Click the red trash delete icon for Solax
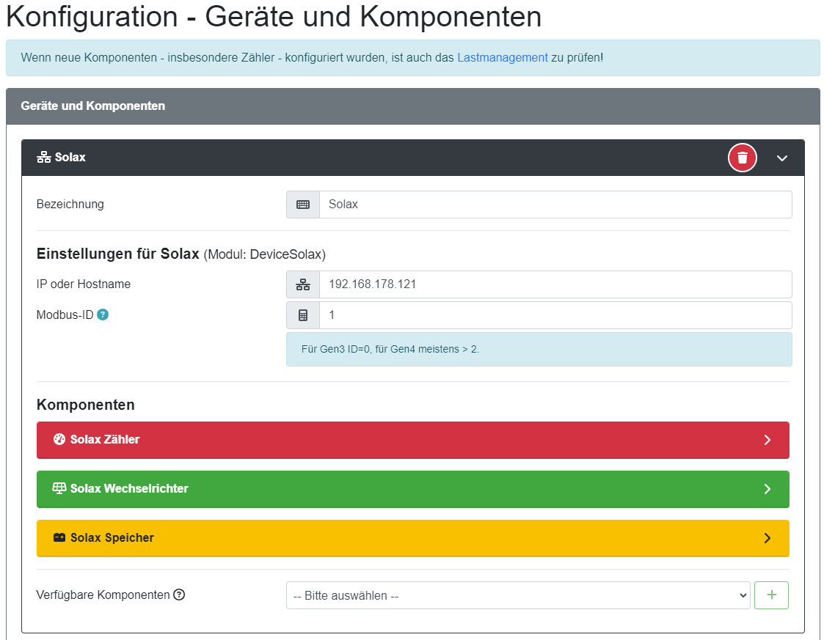The image size is (824, 640). tap(742, 158)
